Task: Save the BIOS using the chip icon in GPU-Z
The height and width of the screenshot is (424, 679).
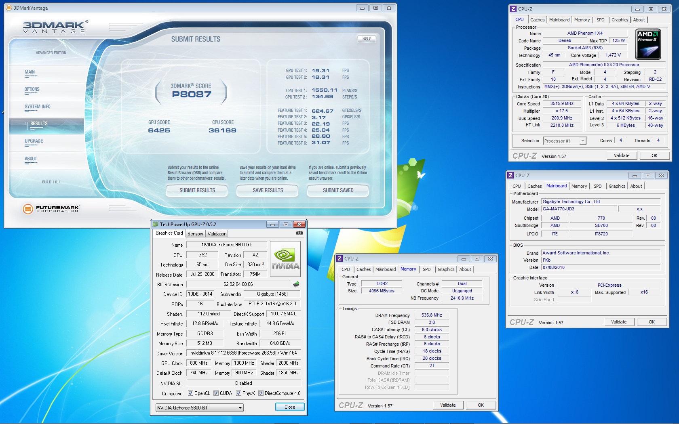Action: point(296,284)
